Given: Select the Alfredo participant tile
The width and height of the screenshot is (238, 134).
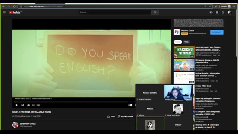Looking at the screenshot, I should 150,109.
